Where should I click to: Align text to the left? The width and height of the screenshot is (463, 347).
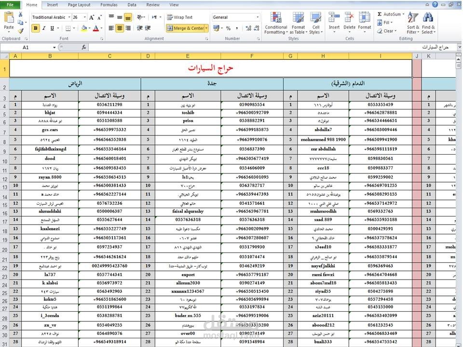(111, 28)
